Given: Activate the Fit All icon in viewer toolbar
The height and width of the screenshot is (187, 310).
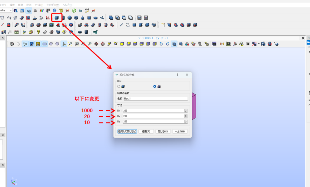Looking at the screenshot, I should [x=70, y=44].
